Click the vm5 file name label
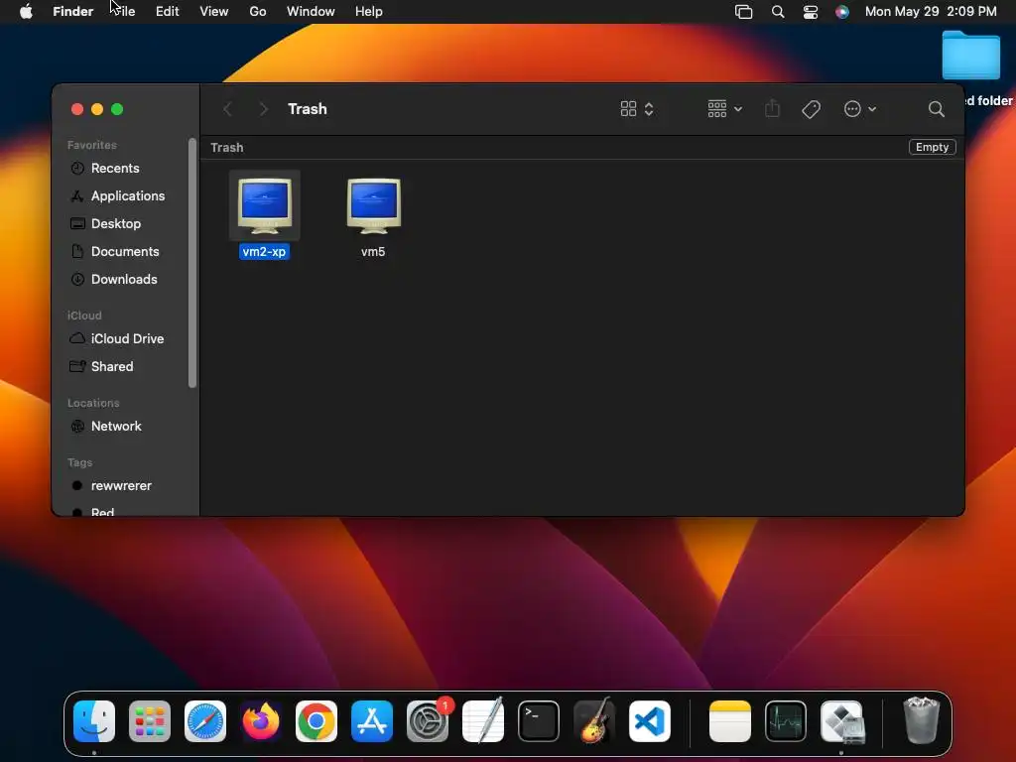This screenshot has width=1016, height=762. pyautogui.click(x=373, y=251)
